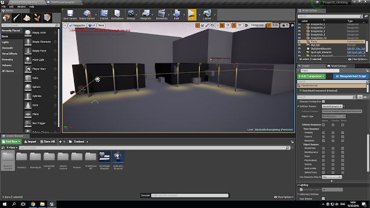This screenshot has width=370, height=208.
Task: Select Landscape mode in Modes panel
Action: [x=27, y=18]
